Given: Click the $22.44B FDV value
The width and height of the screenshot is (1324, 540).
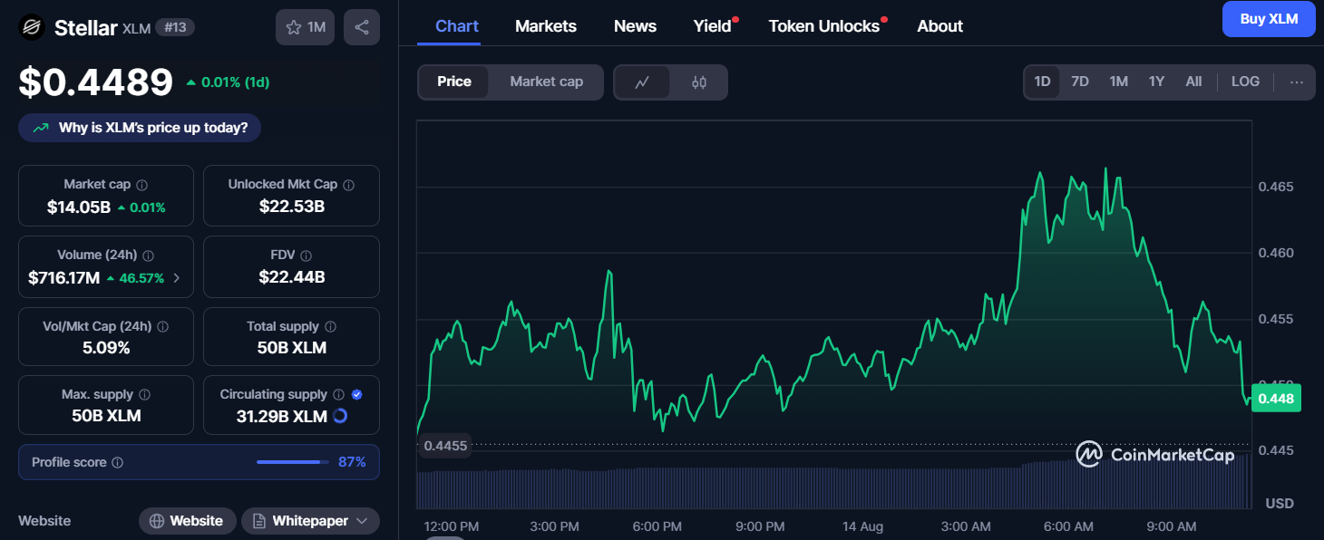Looking at the screenshot, I should [291, 278].
